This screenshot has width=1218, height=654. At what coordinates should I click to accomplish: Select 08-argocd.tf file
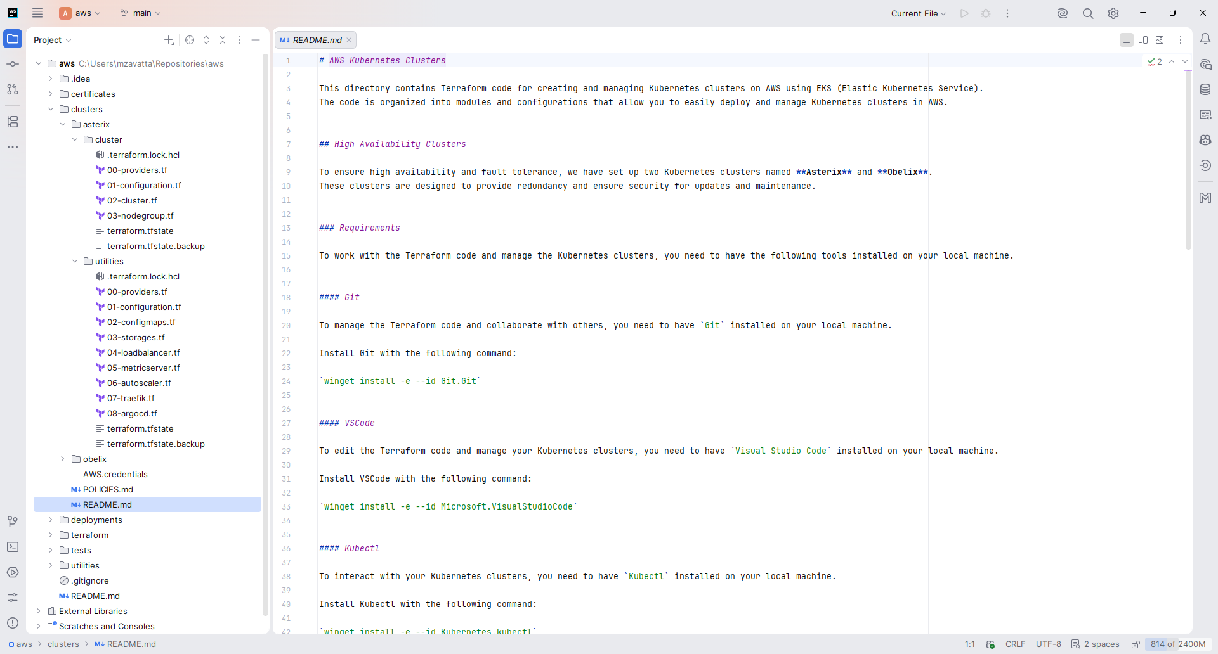click(132, 414)
